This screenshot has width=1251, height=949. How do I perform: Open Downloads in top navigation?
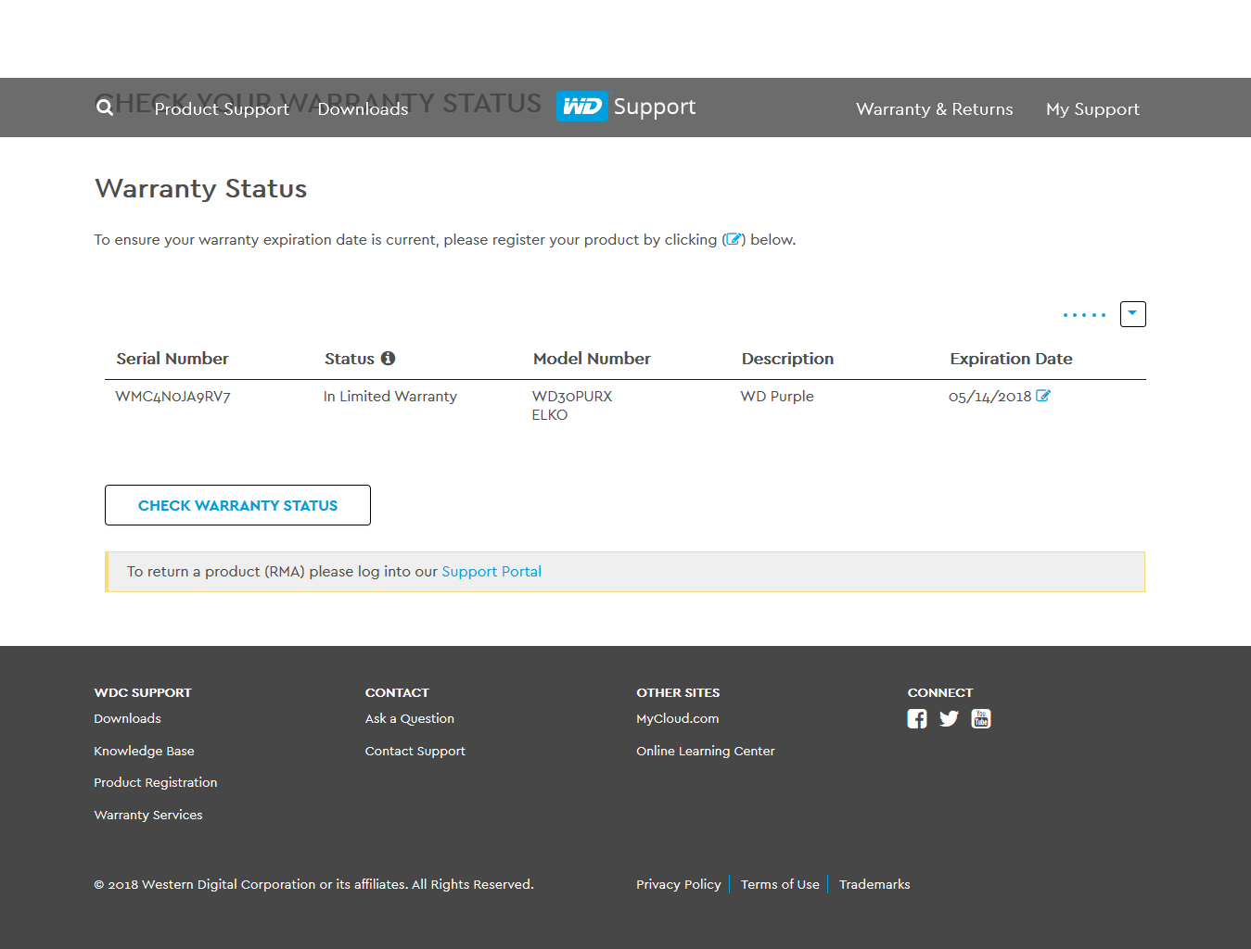(x=363, y=109)
